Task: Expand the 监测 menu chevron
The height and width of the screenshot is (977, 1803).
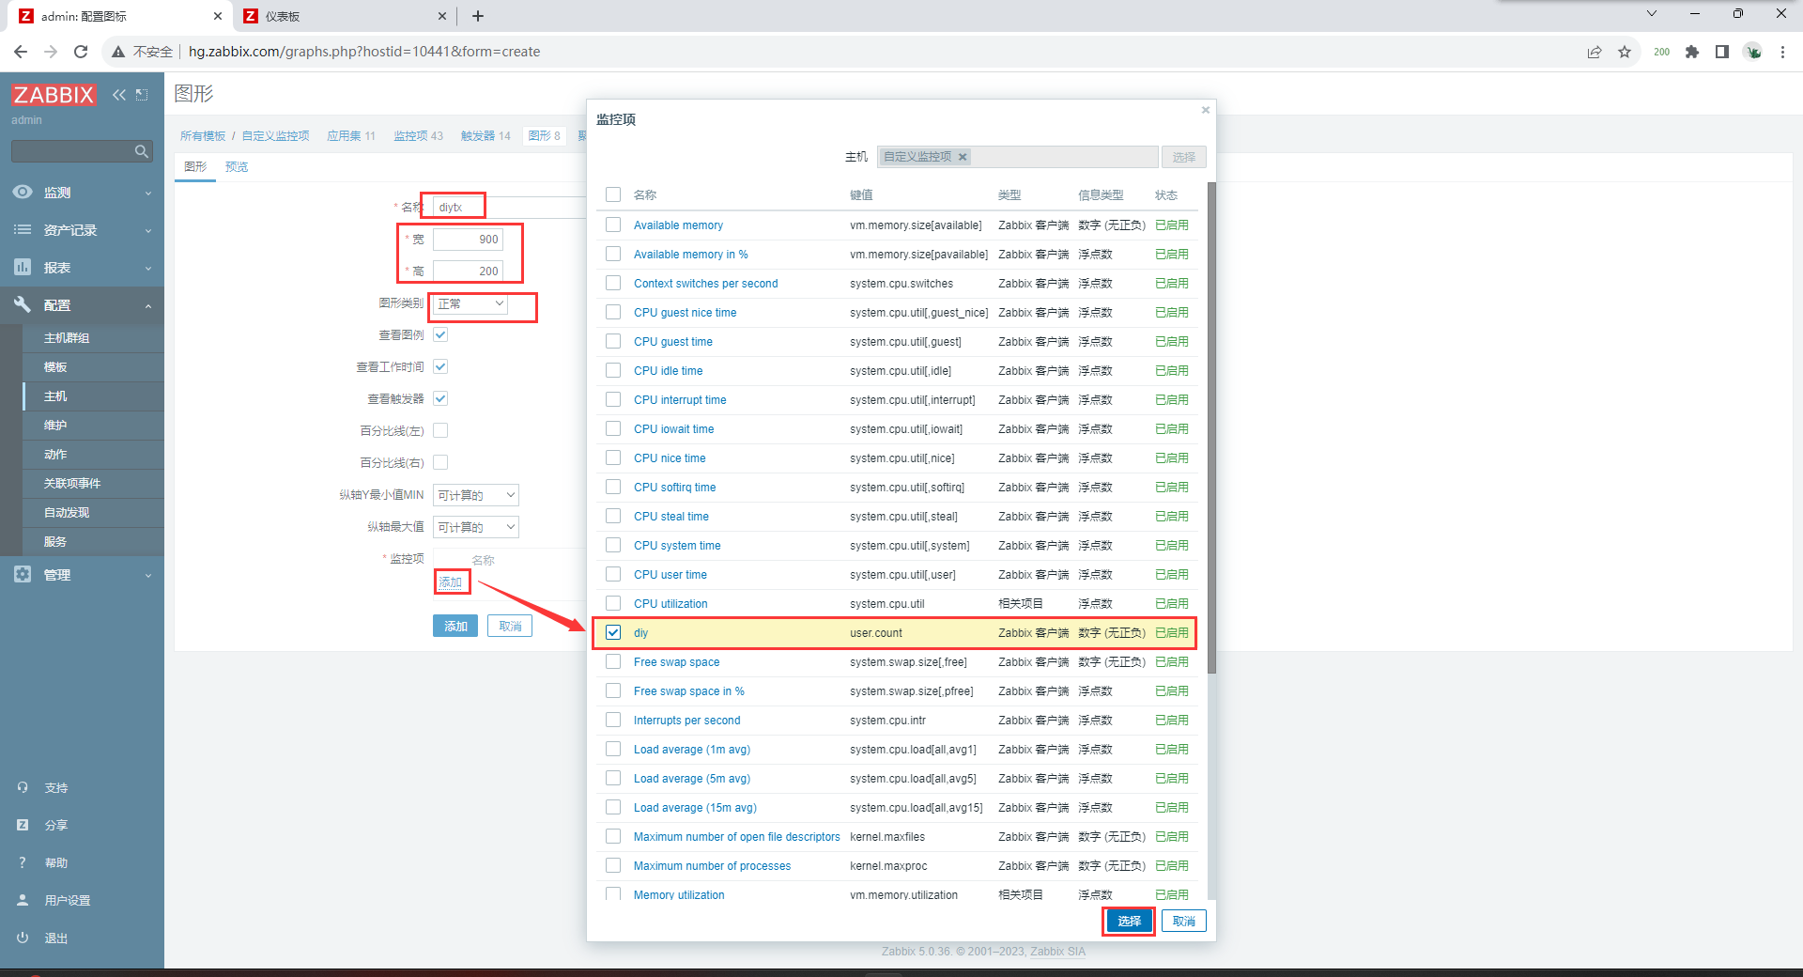Action: point(148,194)
